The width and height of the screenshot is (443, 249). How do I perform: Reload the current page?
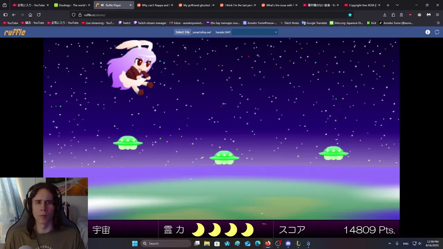pyautogui.click(x=39, y=15)
